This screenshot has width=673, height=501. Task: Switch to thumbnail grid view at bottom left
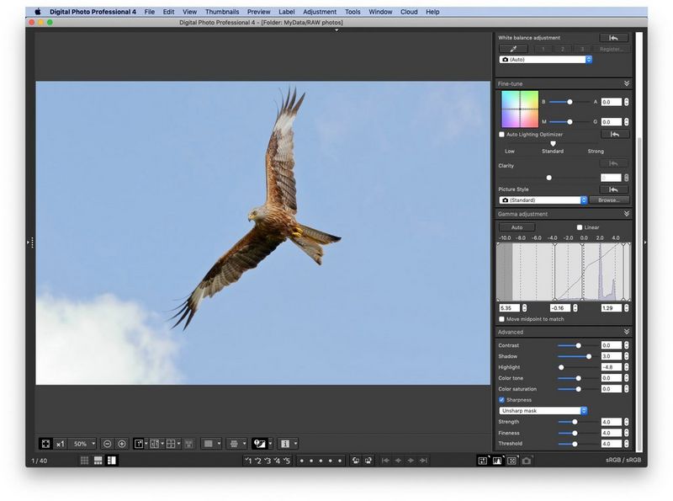[x=85, y=459]
